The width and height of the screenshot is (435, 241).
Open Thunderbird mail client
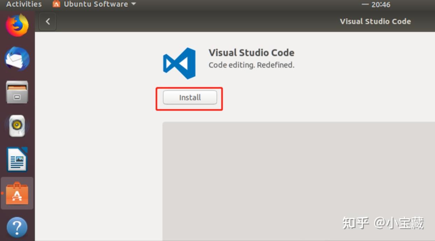(17, 59)
